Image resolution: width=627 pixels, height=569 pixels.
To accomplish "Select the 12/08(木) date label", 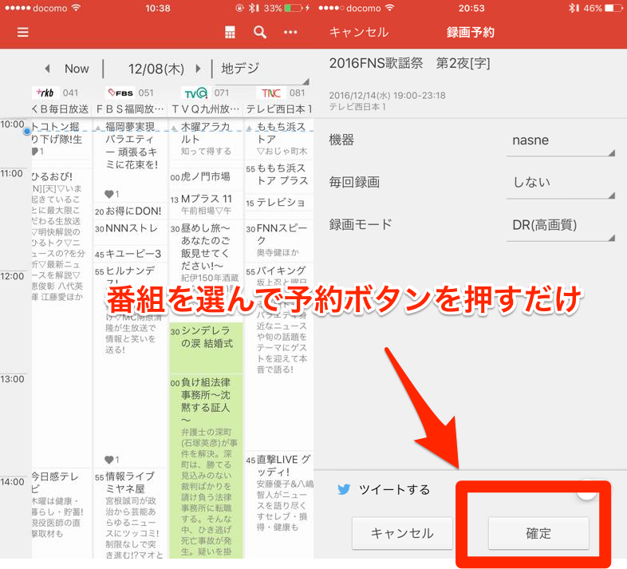I will click(156, 69).
